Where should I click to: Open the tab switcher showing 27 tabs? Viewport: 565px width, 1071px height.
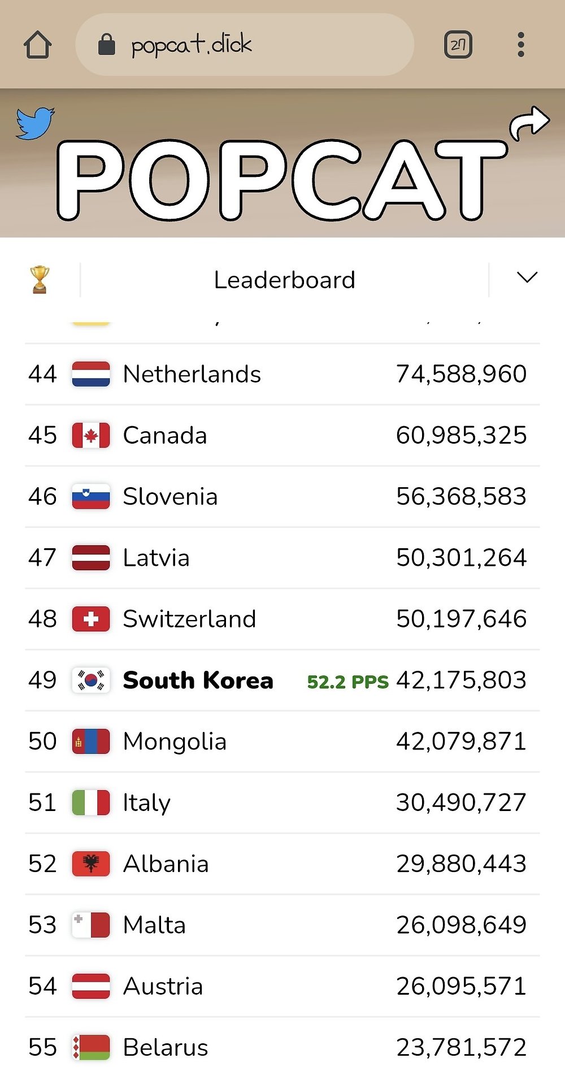coord(458,45)
